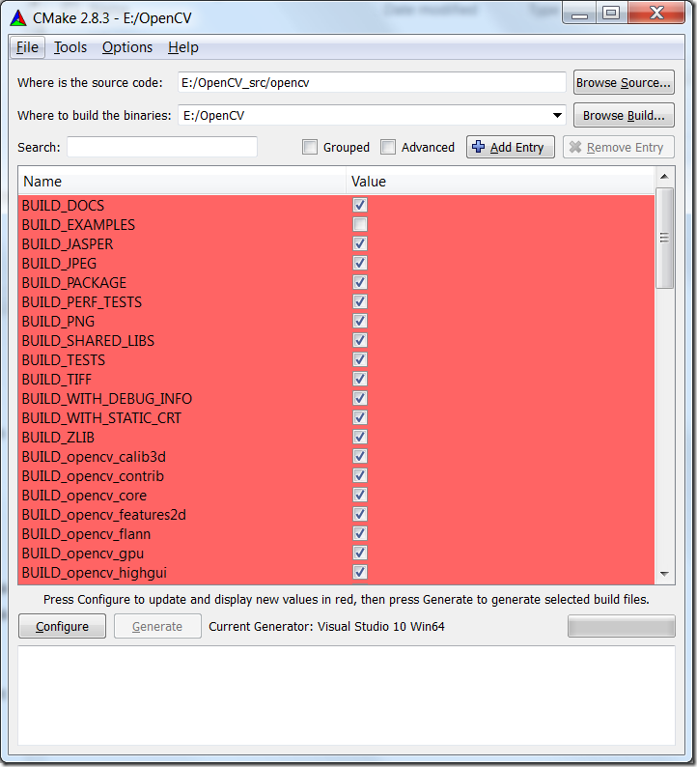This screenshot has width=697, height=767.
Task: Open the File menu
Action: [x=27, y=47]
